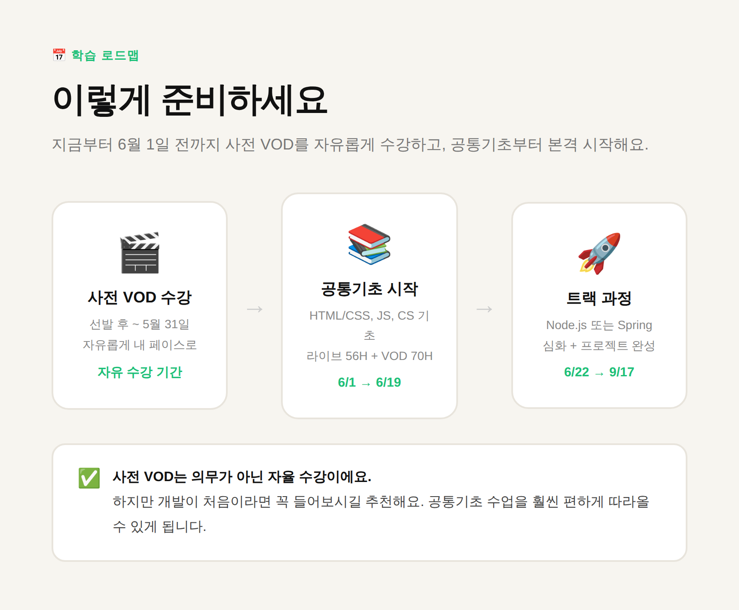Select the 공통기초 시작 card title
Viewport: 739px width, 610px height.
point(369,289)
